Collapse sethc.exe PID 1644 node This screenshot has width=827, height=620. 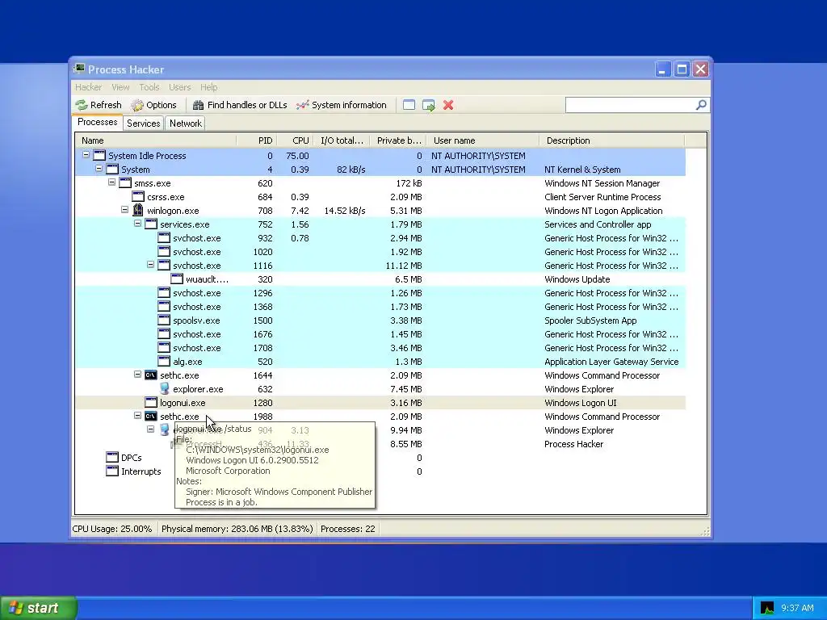click(137, 375)
